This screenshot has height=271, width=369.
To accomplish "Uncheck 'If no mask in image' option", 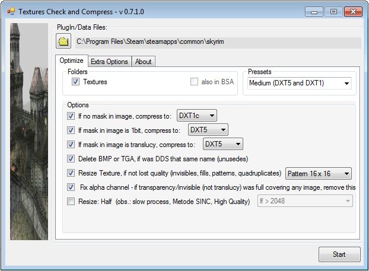I will [x=72, y=115].
